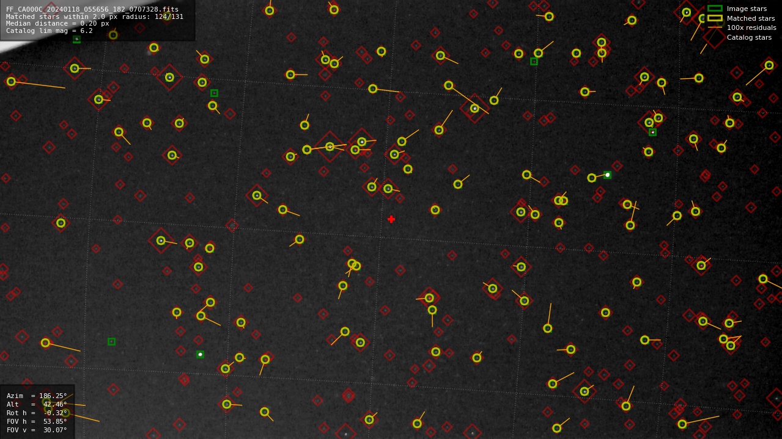Click the yellow Matched stars legend box
782x439 pixels.
(x=715, y=18)
